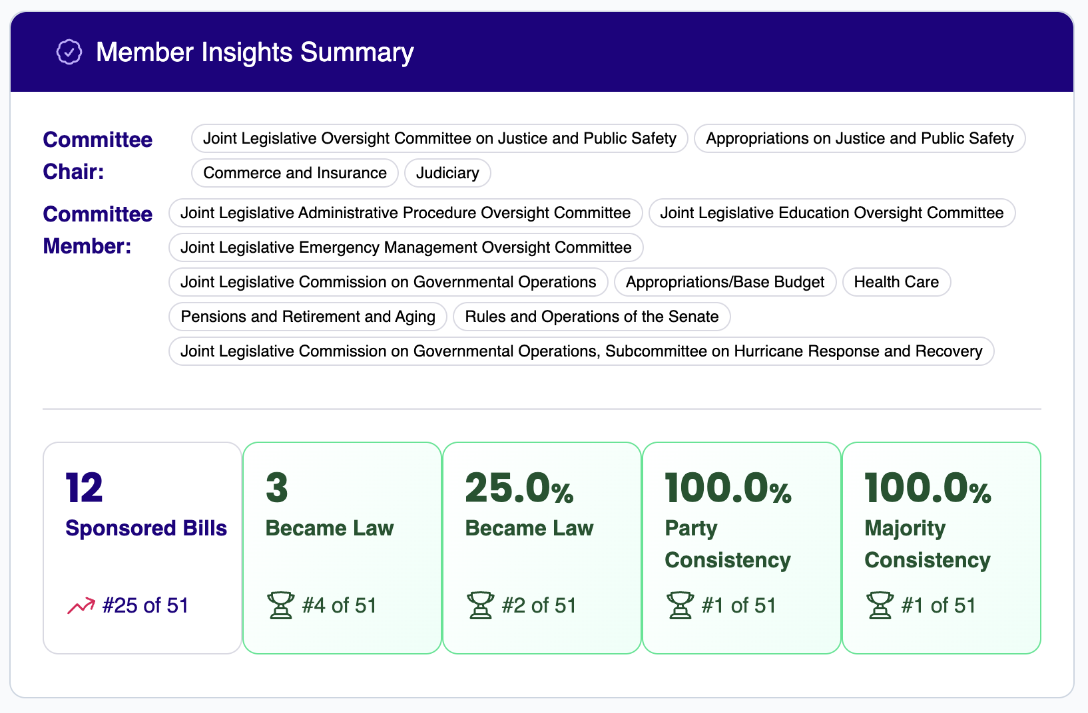Image resolution: width=1088 pixels, height=713 pixels.
Task: Click the 12 Sponsored Bills number
Action: pyautogui.click(x=84, y=488)
